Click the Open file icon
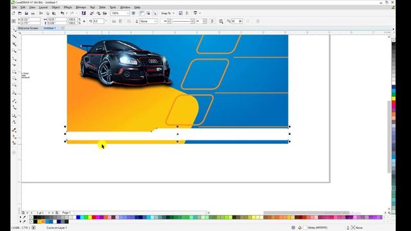 (20, 13)
